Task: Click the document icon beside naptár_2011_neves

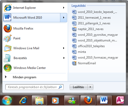Action: coord(74,29)
